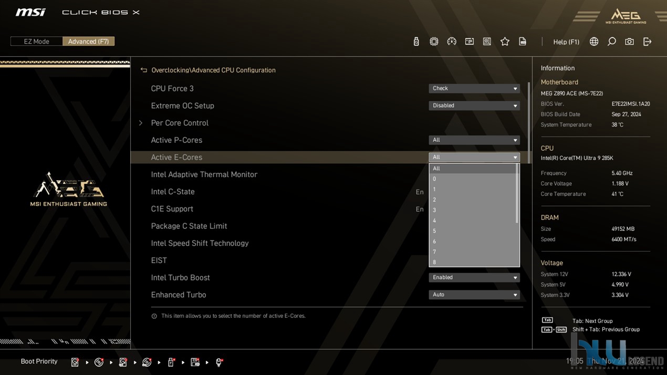Click the E-Cores option list scrollbar
667x375 pixels.
(517, 193)
